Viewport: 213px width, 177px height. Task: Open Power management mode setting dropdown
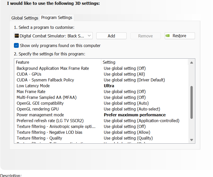135,115
